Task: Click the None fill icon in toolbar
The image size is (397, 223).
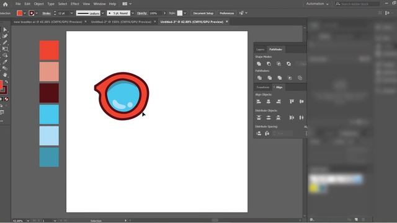Action: tap(6, 99)
